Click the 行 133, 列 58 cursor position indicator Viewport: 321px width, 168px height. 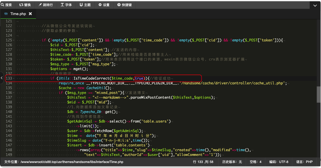[x=203, y=162]
